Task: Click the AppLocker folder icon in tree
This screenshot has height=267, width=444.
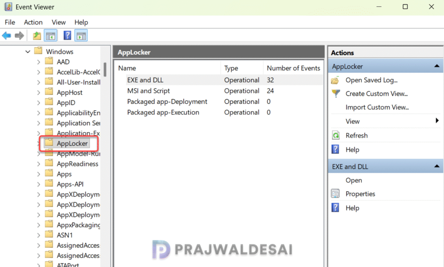Action: tap(49, 143)
